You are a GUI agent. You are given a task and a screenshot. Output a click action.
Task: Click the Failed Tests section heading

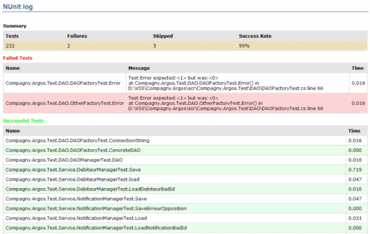tap(18, 58)
